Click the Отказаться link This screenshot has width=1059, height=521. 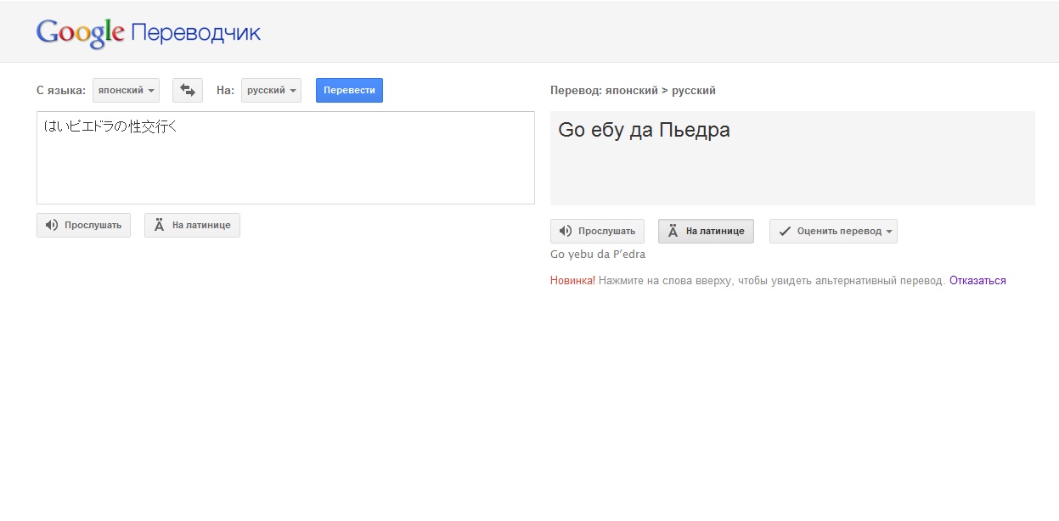click(x=977, y=280)
